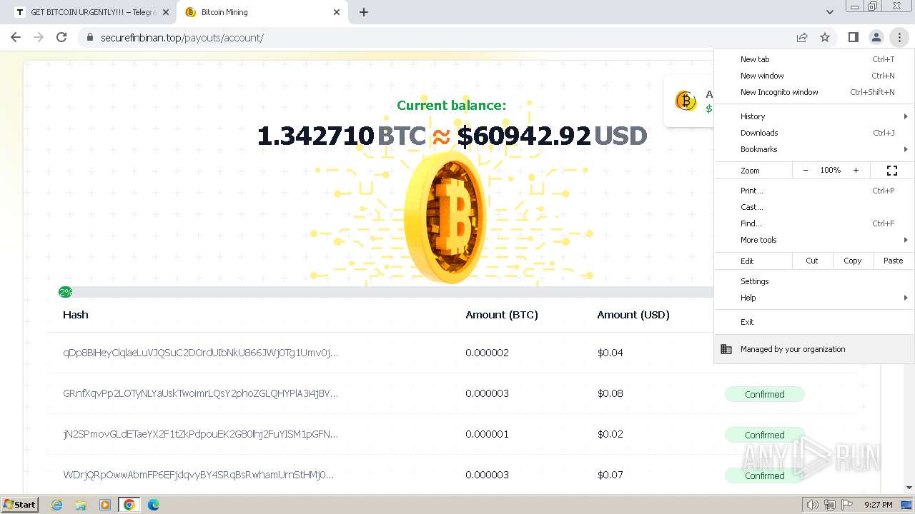Open Microsoft Edge from taskbar
Viewport: 915px width, 514px height.
[154, 505]
